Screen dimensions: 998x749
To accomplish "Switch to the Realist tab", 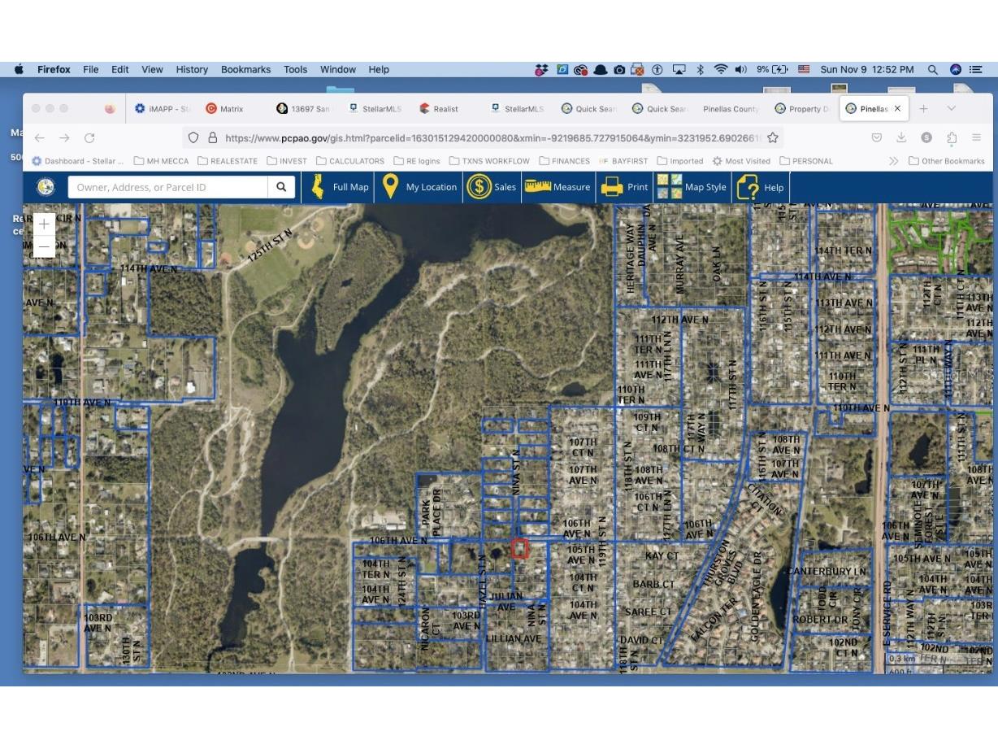I will (x=439, y=109).
